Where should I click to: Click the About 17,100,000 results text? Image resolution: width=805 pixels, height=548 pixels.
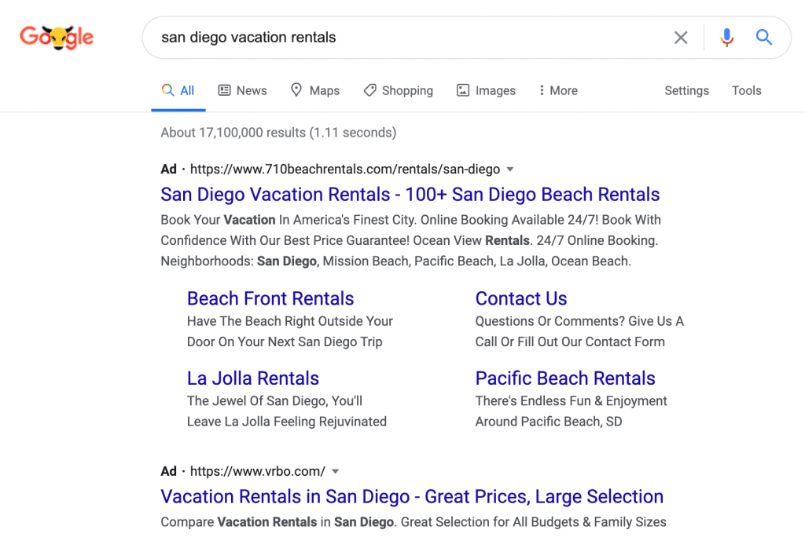point(279,133)
